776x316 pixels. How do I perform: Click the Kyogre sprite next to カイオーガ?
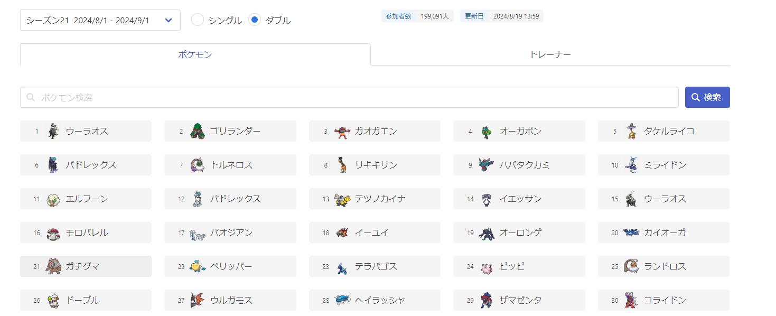(631, 233)
